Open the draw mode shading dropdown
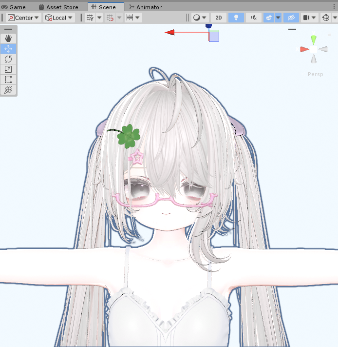The image size is (338, 347). click(200, 18)
